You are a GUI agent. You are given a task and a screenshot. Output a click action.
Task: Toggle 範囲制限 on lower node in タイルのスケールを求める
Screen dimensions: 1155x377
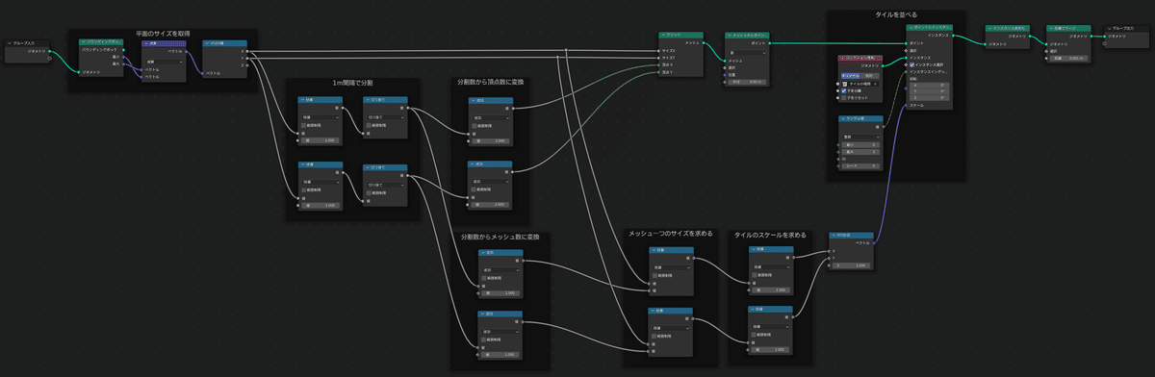[754, 335]
